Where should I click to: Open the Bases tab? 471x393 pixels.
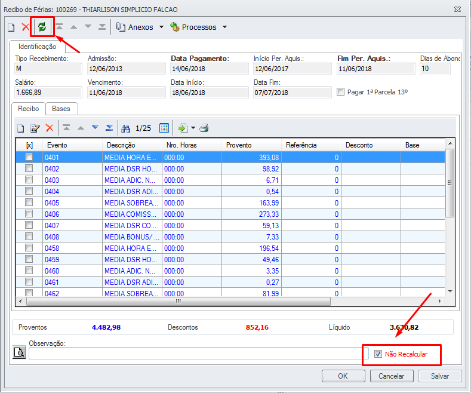click(x=61, y=109)
